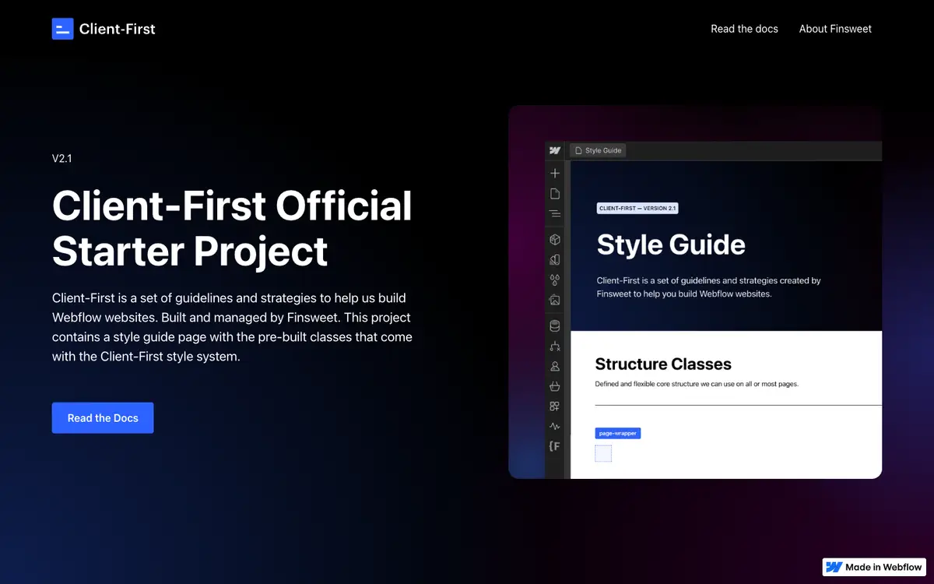This screenshot has height=584, width=934.
Task: Open the About Finsweet nav link
Action: pos(835,29)
